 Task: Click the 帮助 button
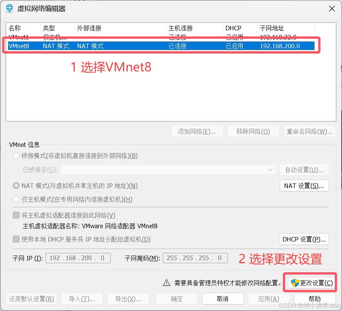315,299
